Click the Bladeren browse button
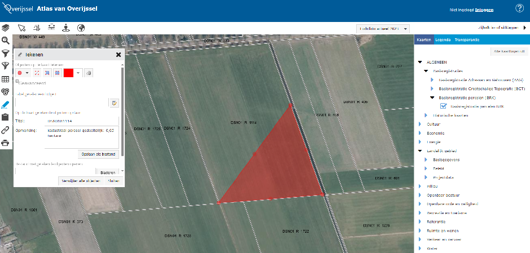 point(107,172)
